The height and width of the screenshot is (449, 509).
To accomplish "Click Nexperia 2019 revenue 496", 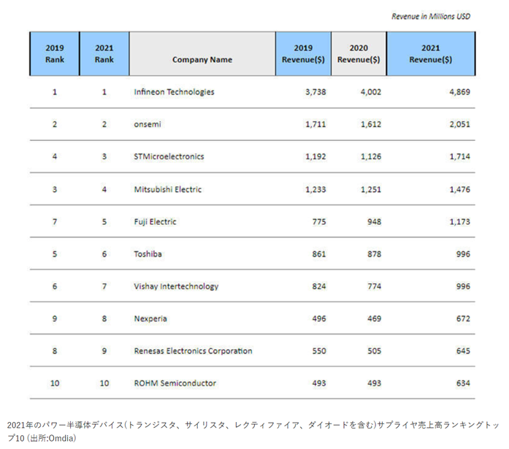I will tap(319, 318).
